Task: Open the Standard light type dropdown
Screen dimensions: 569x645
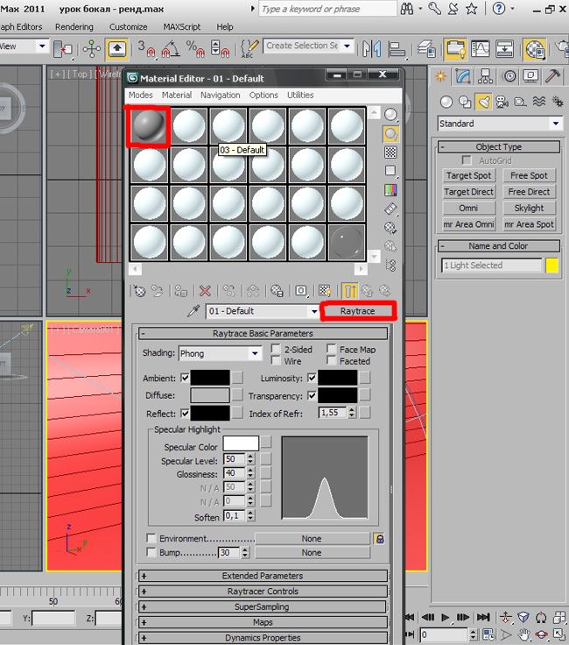Action: (x=500, y=124)
